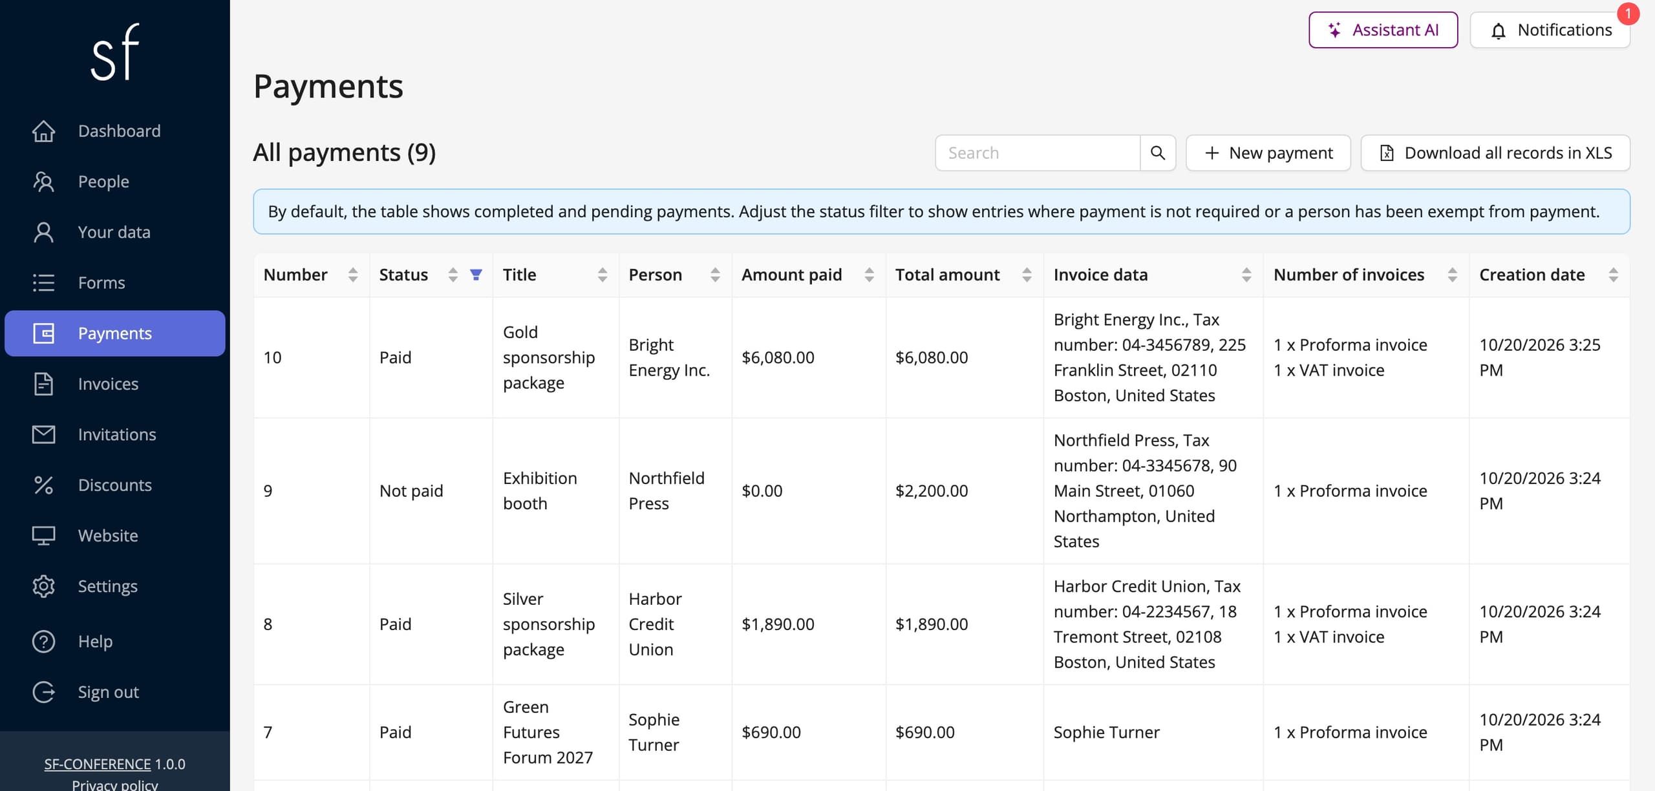This screenshot has height=791, width=1655.
Task: Sort by Number column arrows
Action: tap(353, 275)
